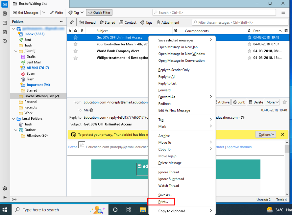Open the Address Book sidebar icon
This screenshot has width=292, height=215.
point(5,14)
